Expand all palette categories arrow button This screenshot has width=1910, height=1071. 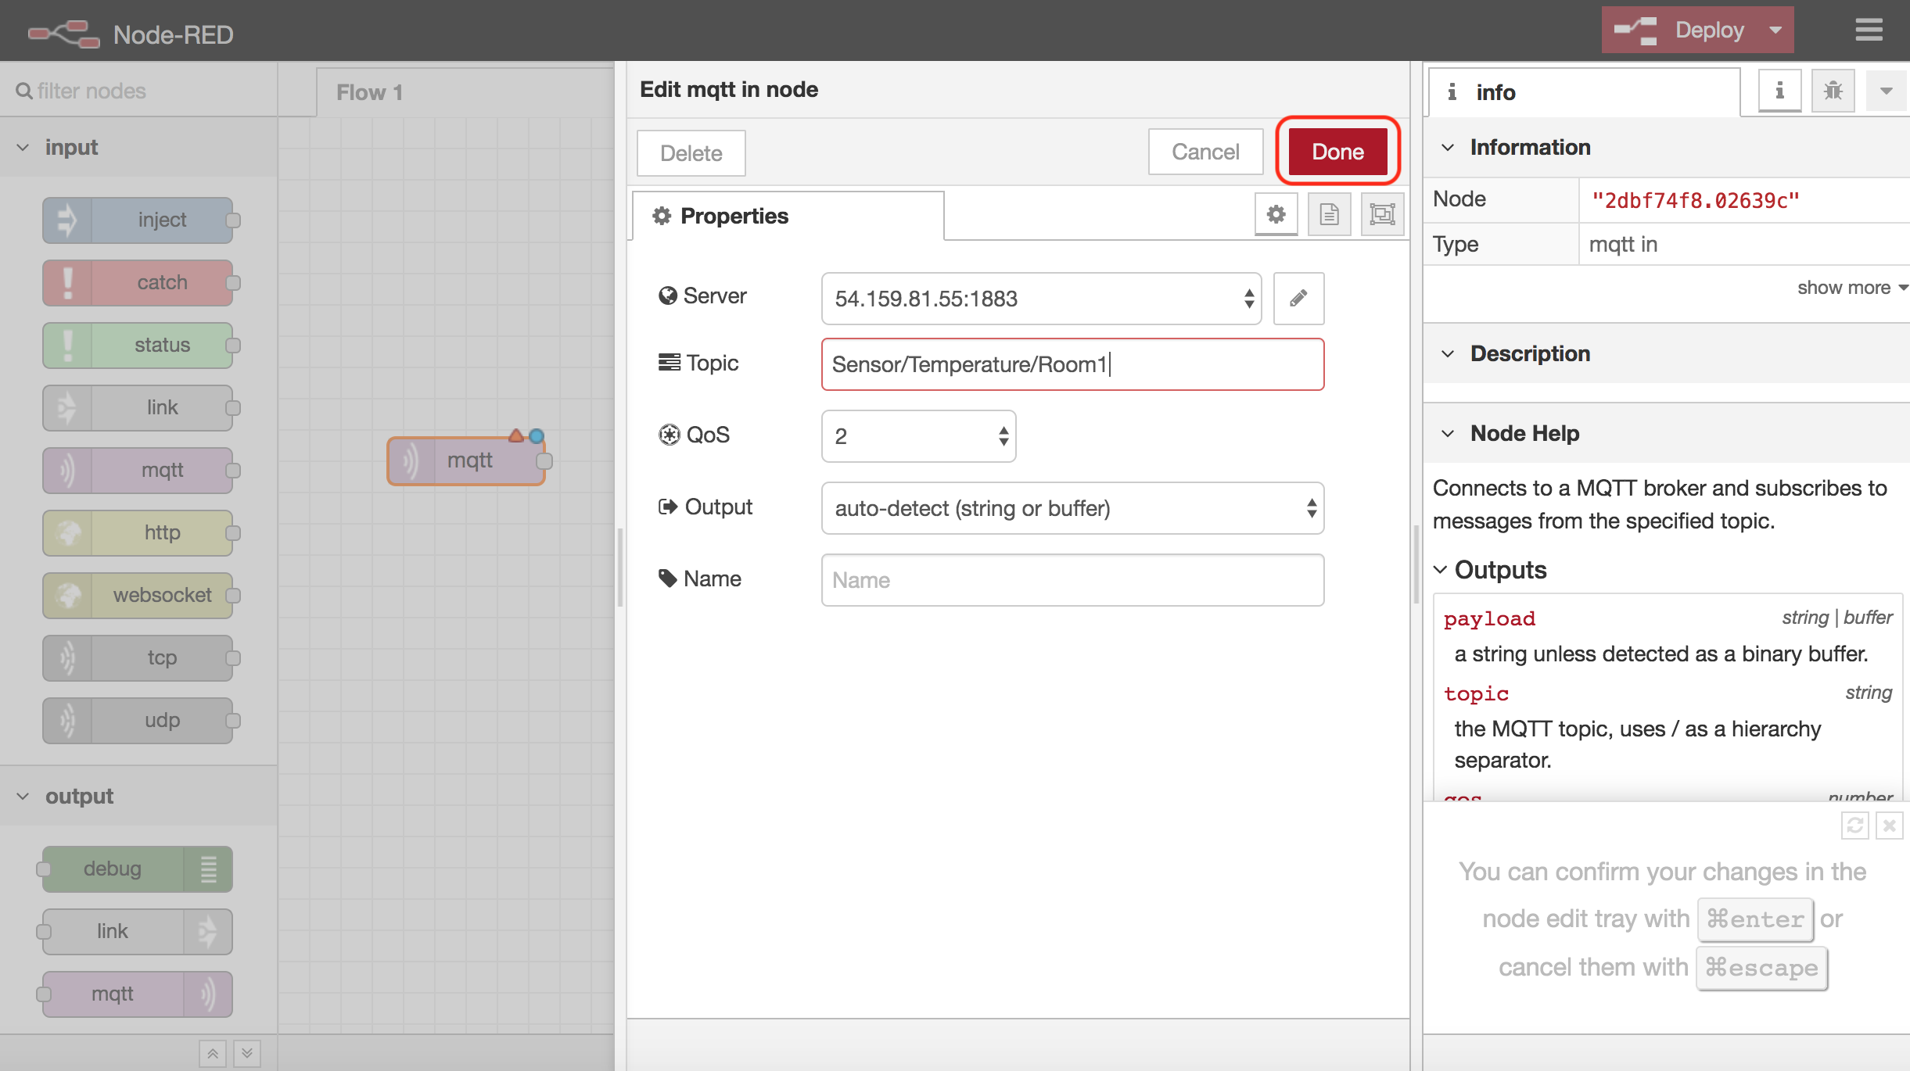tap(247, 1054)
